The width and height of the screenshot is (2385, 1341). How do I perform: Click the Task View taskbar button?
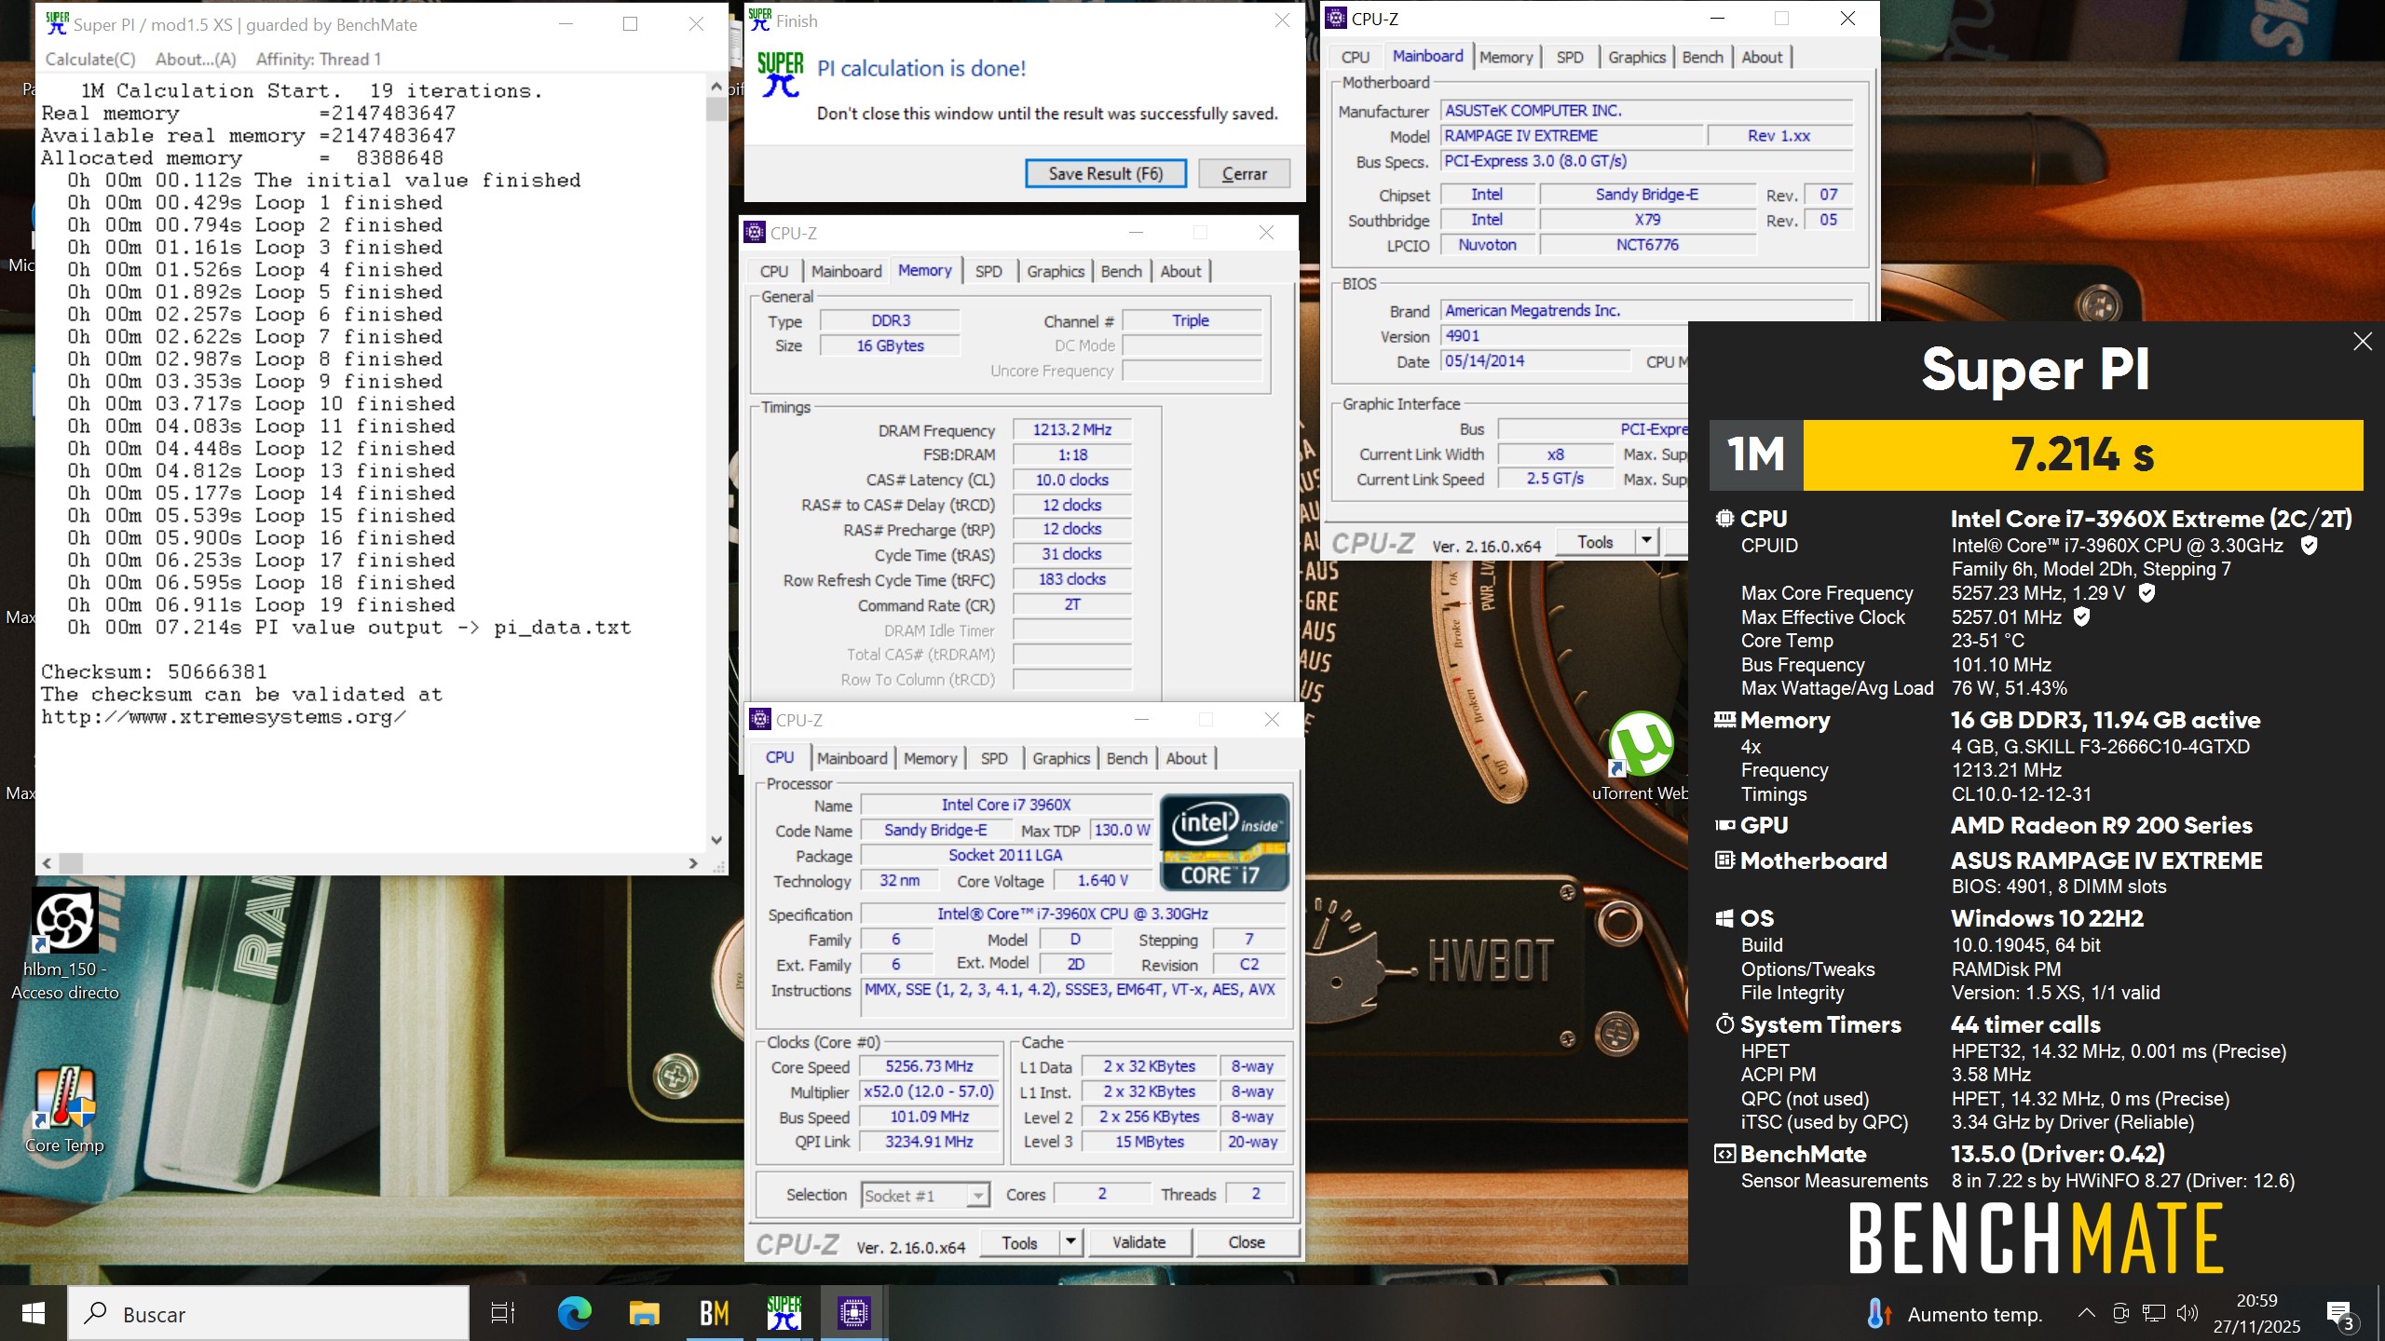click(x=503, y=1313)
